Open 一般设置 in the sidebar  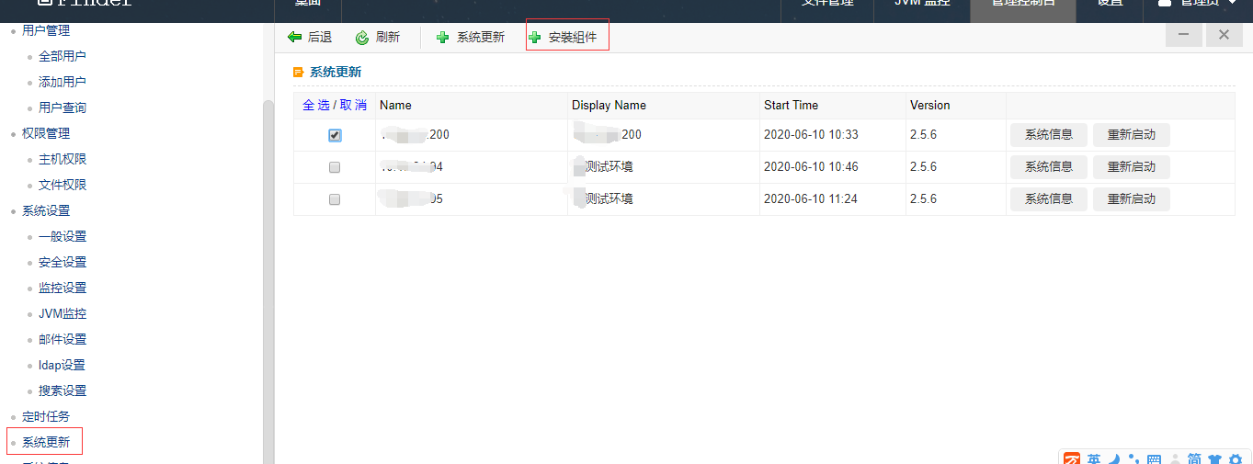coord(63,236)
